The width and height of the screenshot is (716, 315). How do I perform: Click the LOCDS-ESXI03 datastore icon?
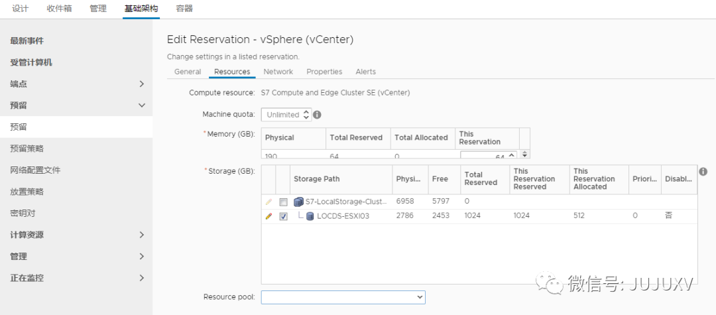point(310,216)
